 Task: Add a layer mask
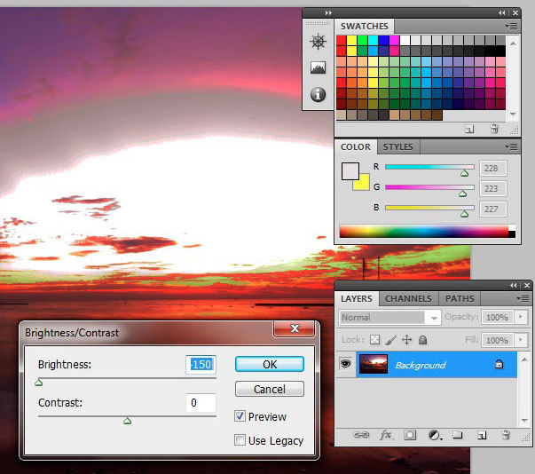point(411,436)
